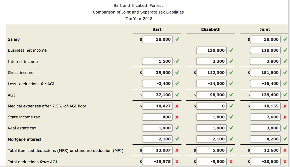Viewport: 290px width, 167px height.
Task: Click Joint Interest income field
Action: (x=265, y=61)
